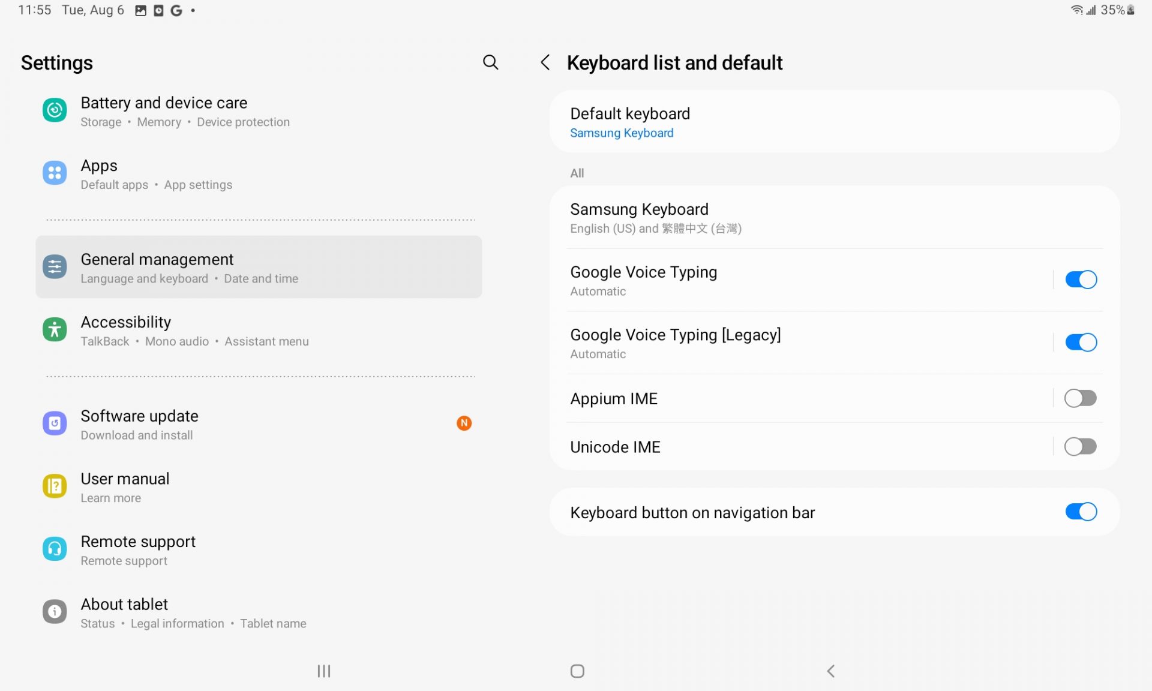Disable Google Voice Typing toggle
The image size is (1152, 691).
click(1080, 280)
